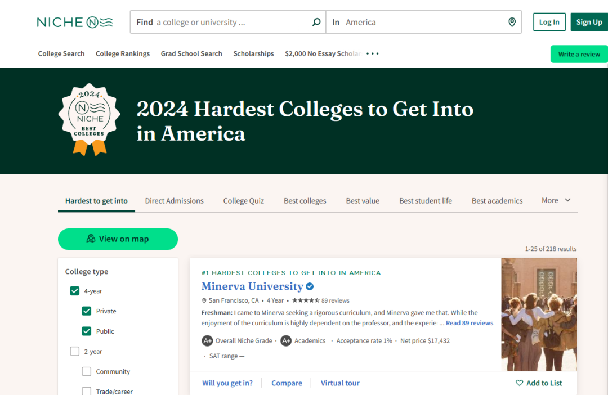Click the 2024 Niche Best Colleges badge
Image resolution: width=608 pixels, height=395 pixels.
coord(89,119)
